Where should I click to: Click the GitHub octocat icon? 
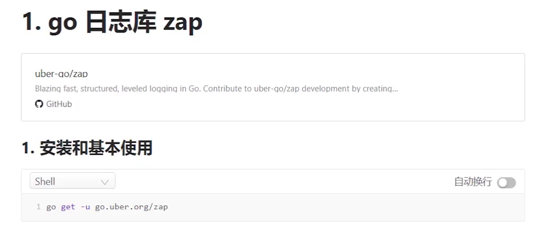click(x=39, y=104)
